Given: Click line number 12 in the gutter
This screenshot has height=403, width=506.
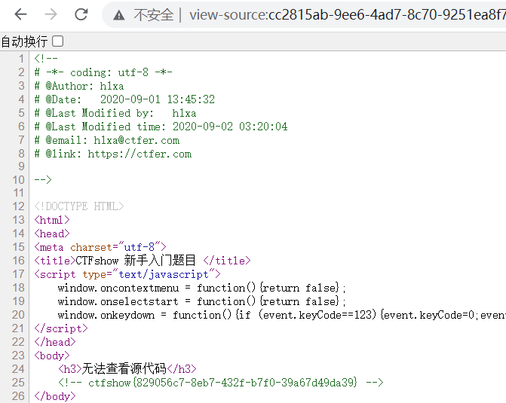Looking at the screenshot, I should [18, 206].
